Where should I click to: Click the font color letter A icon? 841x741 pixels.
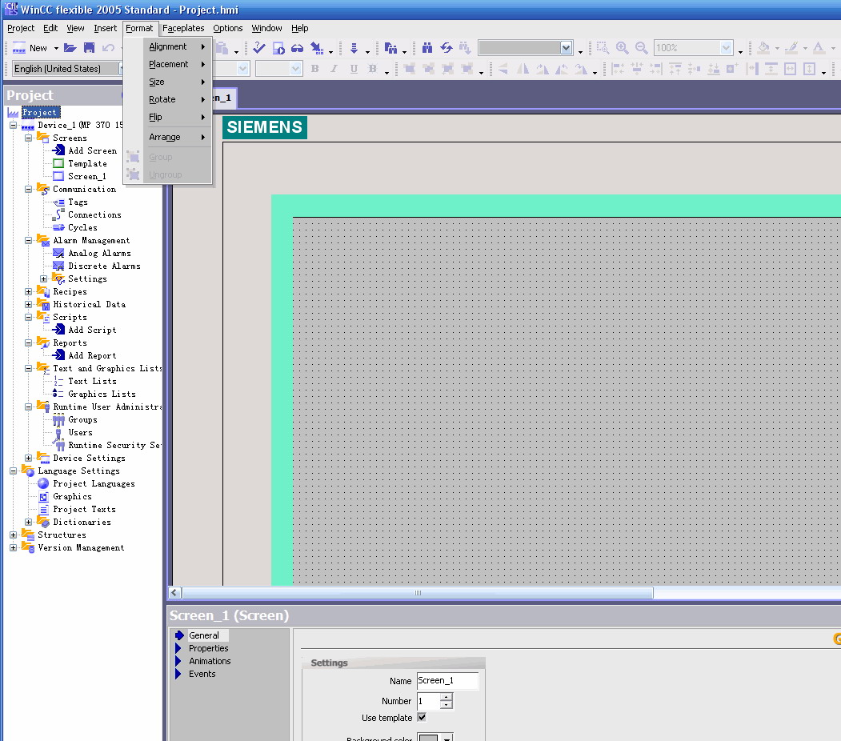click(x=819, y=48)
